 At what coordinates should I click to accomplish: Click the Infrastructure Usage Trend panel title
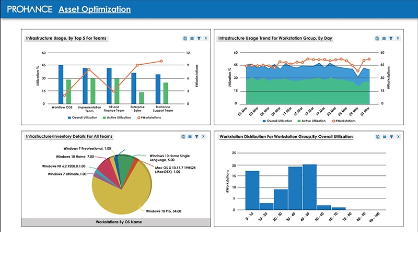pyautogui.click(x=275, y=38)
